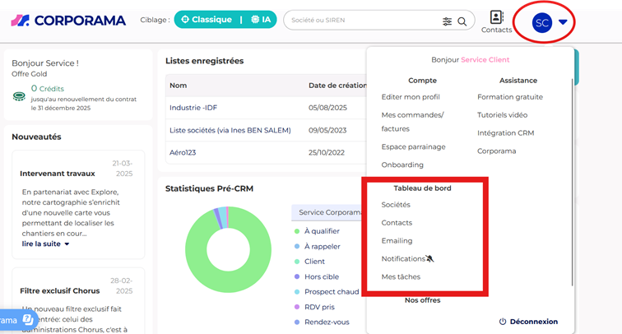This screenshot has width=622, height=334.
Task: Open the Service Corporama dropdown
Action: coord(329,212)
